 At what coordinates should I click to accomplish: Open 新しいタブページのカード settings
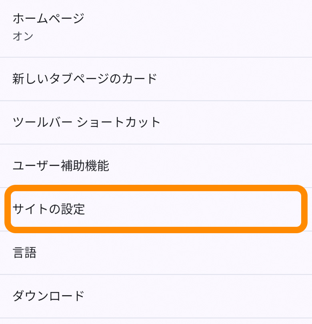(x=156, y=79)
